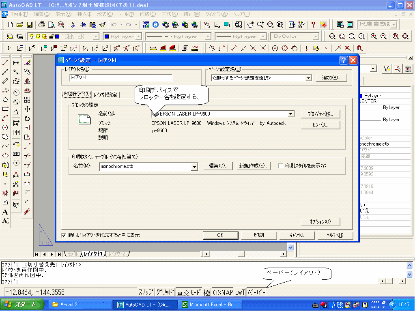Image resolution: width=415 pixels, height=311 pixels.
Task: Select the Rotate modify tool
Action: tap(27, 118)
